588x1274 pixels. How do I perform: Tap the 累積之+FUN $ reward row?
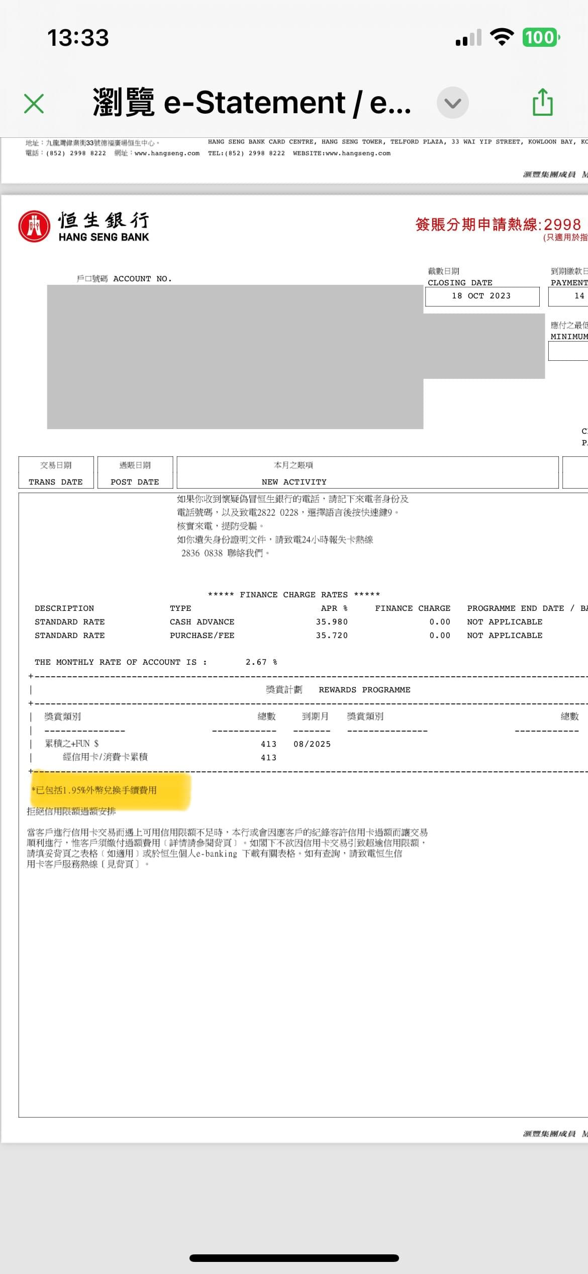pyautogui.click(x=72, y=744)
